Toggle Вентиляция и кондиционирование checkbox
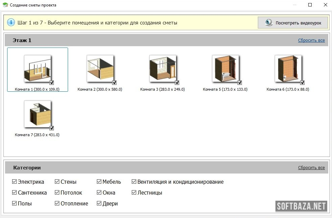The height and width of the screenshot is (218, 332). pos(134,182)
